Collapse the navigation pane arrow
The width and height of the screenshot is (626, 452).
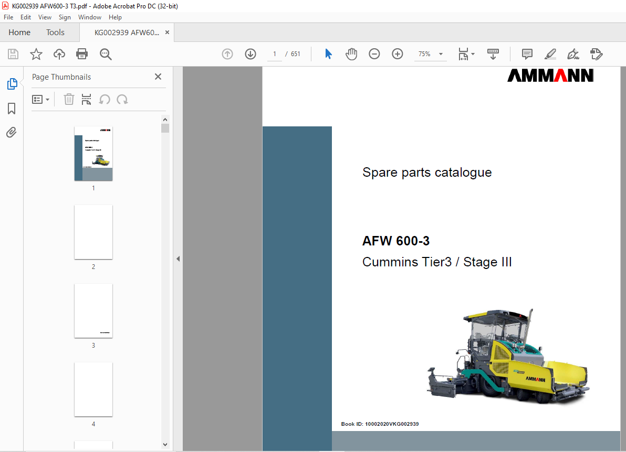click(178, 259)
